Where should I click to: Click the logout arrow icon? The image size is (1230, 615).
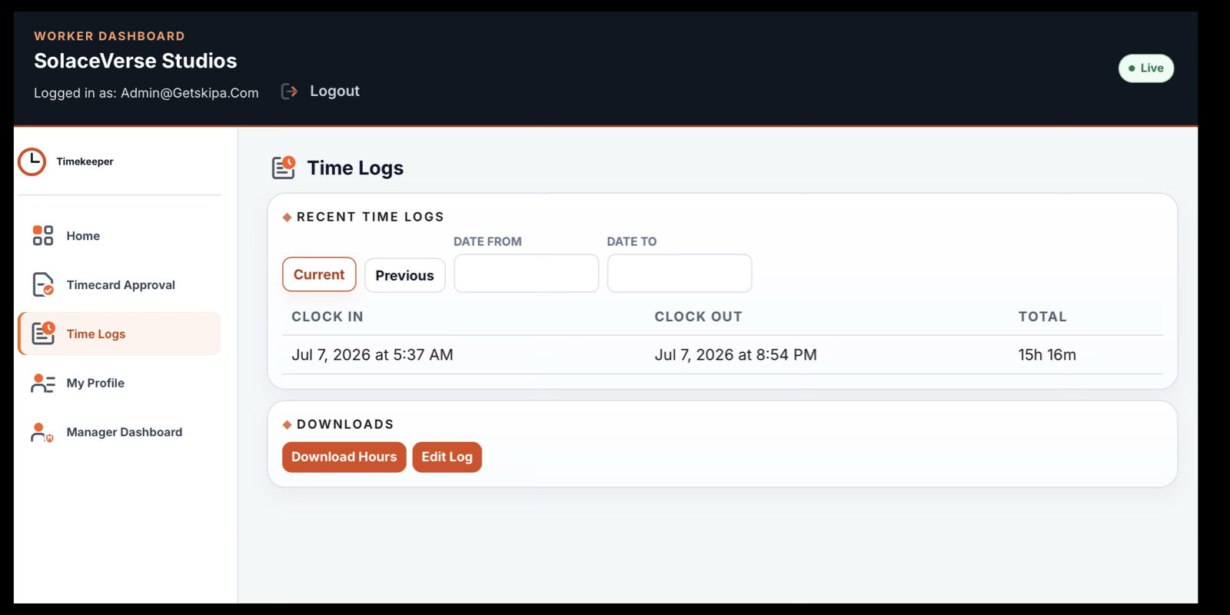289,91
